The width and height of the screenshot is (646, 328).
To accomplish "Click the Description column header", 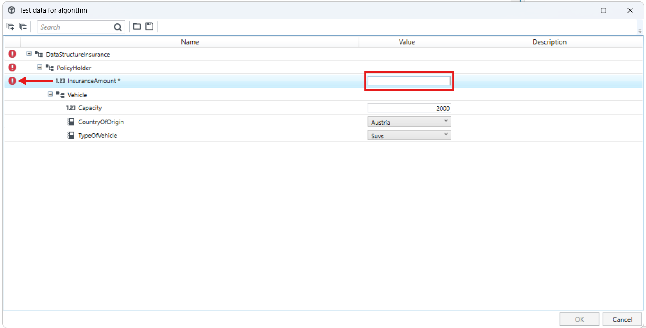I will pyautogui.click(x=549, y=42).
